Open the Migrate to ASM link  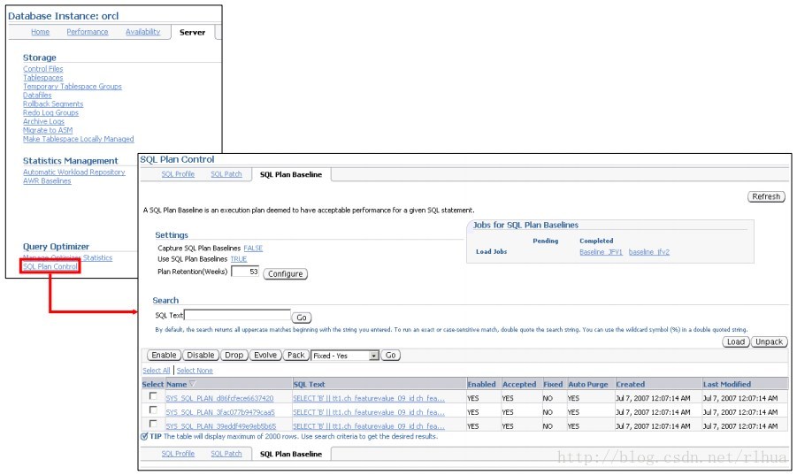click(48, 130)
